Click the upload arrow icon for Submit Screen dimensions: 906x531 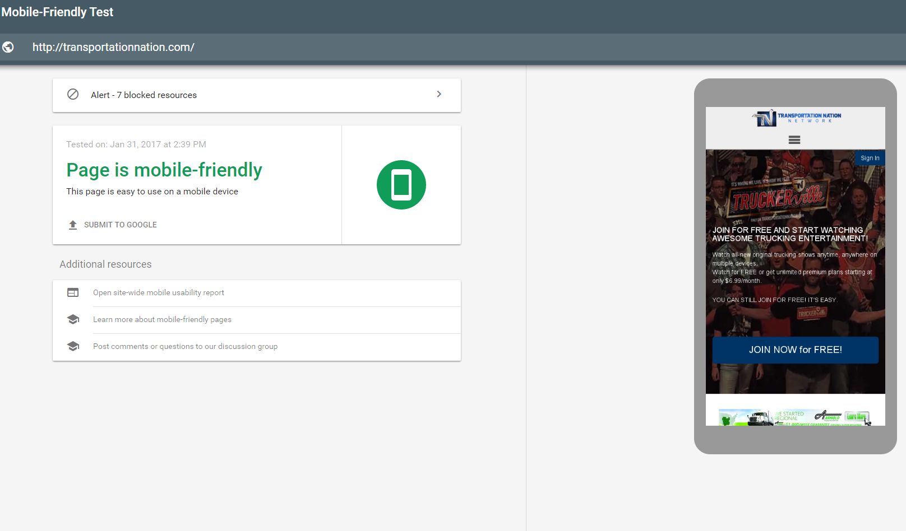coord(73,225)
